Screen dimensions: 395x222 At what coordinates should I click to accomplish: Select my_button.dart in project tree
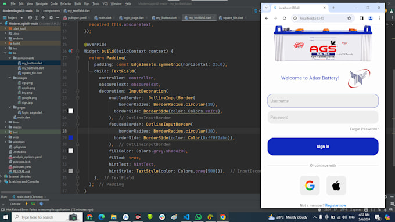(32, 63)
